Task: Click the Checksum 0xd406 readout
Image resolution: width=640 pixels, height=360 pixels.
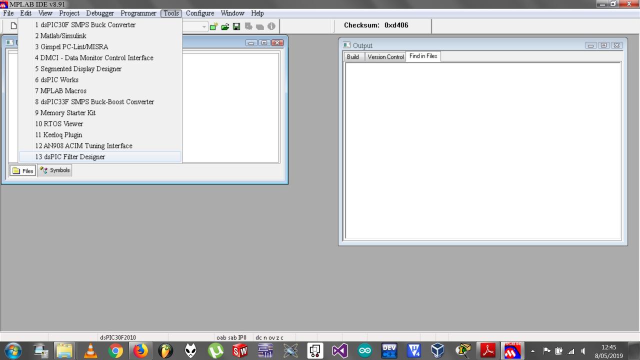Action: click(376, 25)
